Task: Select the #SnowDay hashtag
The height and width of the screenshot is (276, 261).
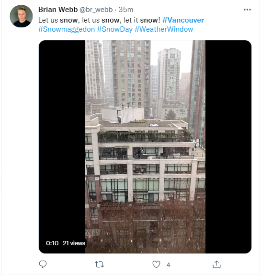Action: (114, 29)
